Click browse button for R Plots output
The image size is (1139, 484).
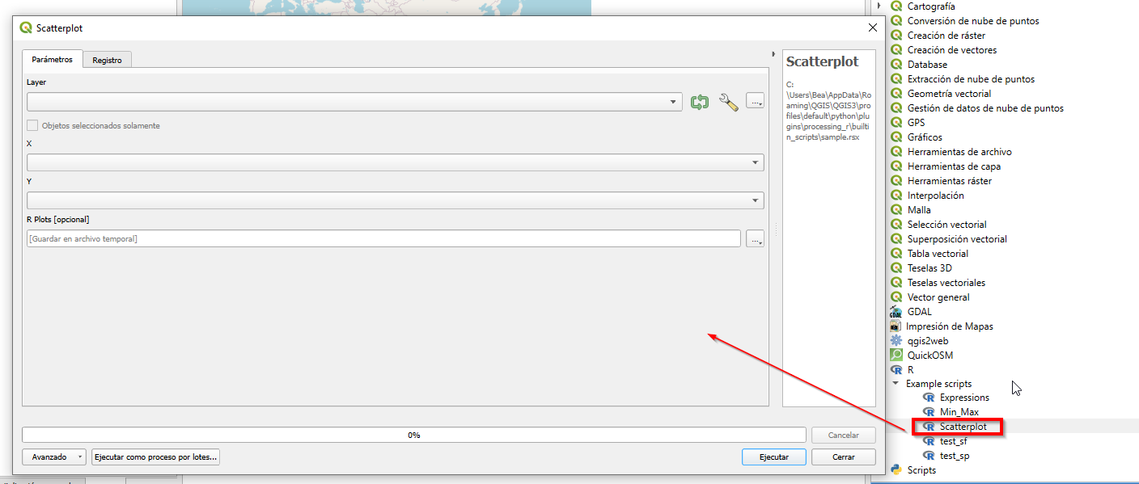point(755,238)
